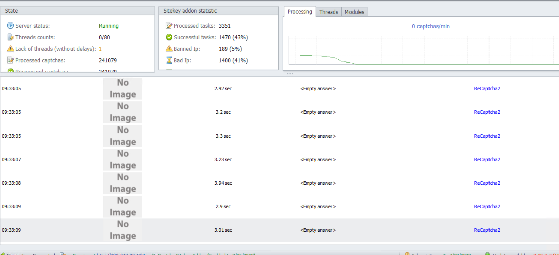Click the 0 captchas/min chart label
559x255 pixels.
[431, 26]
